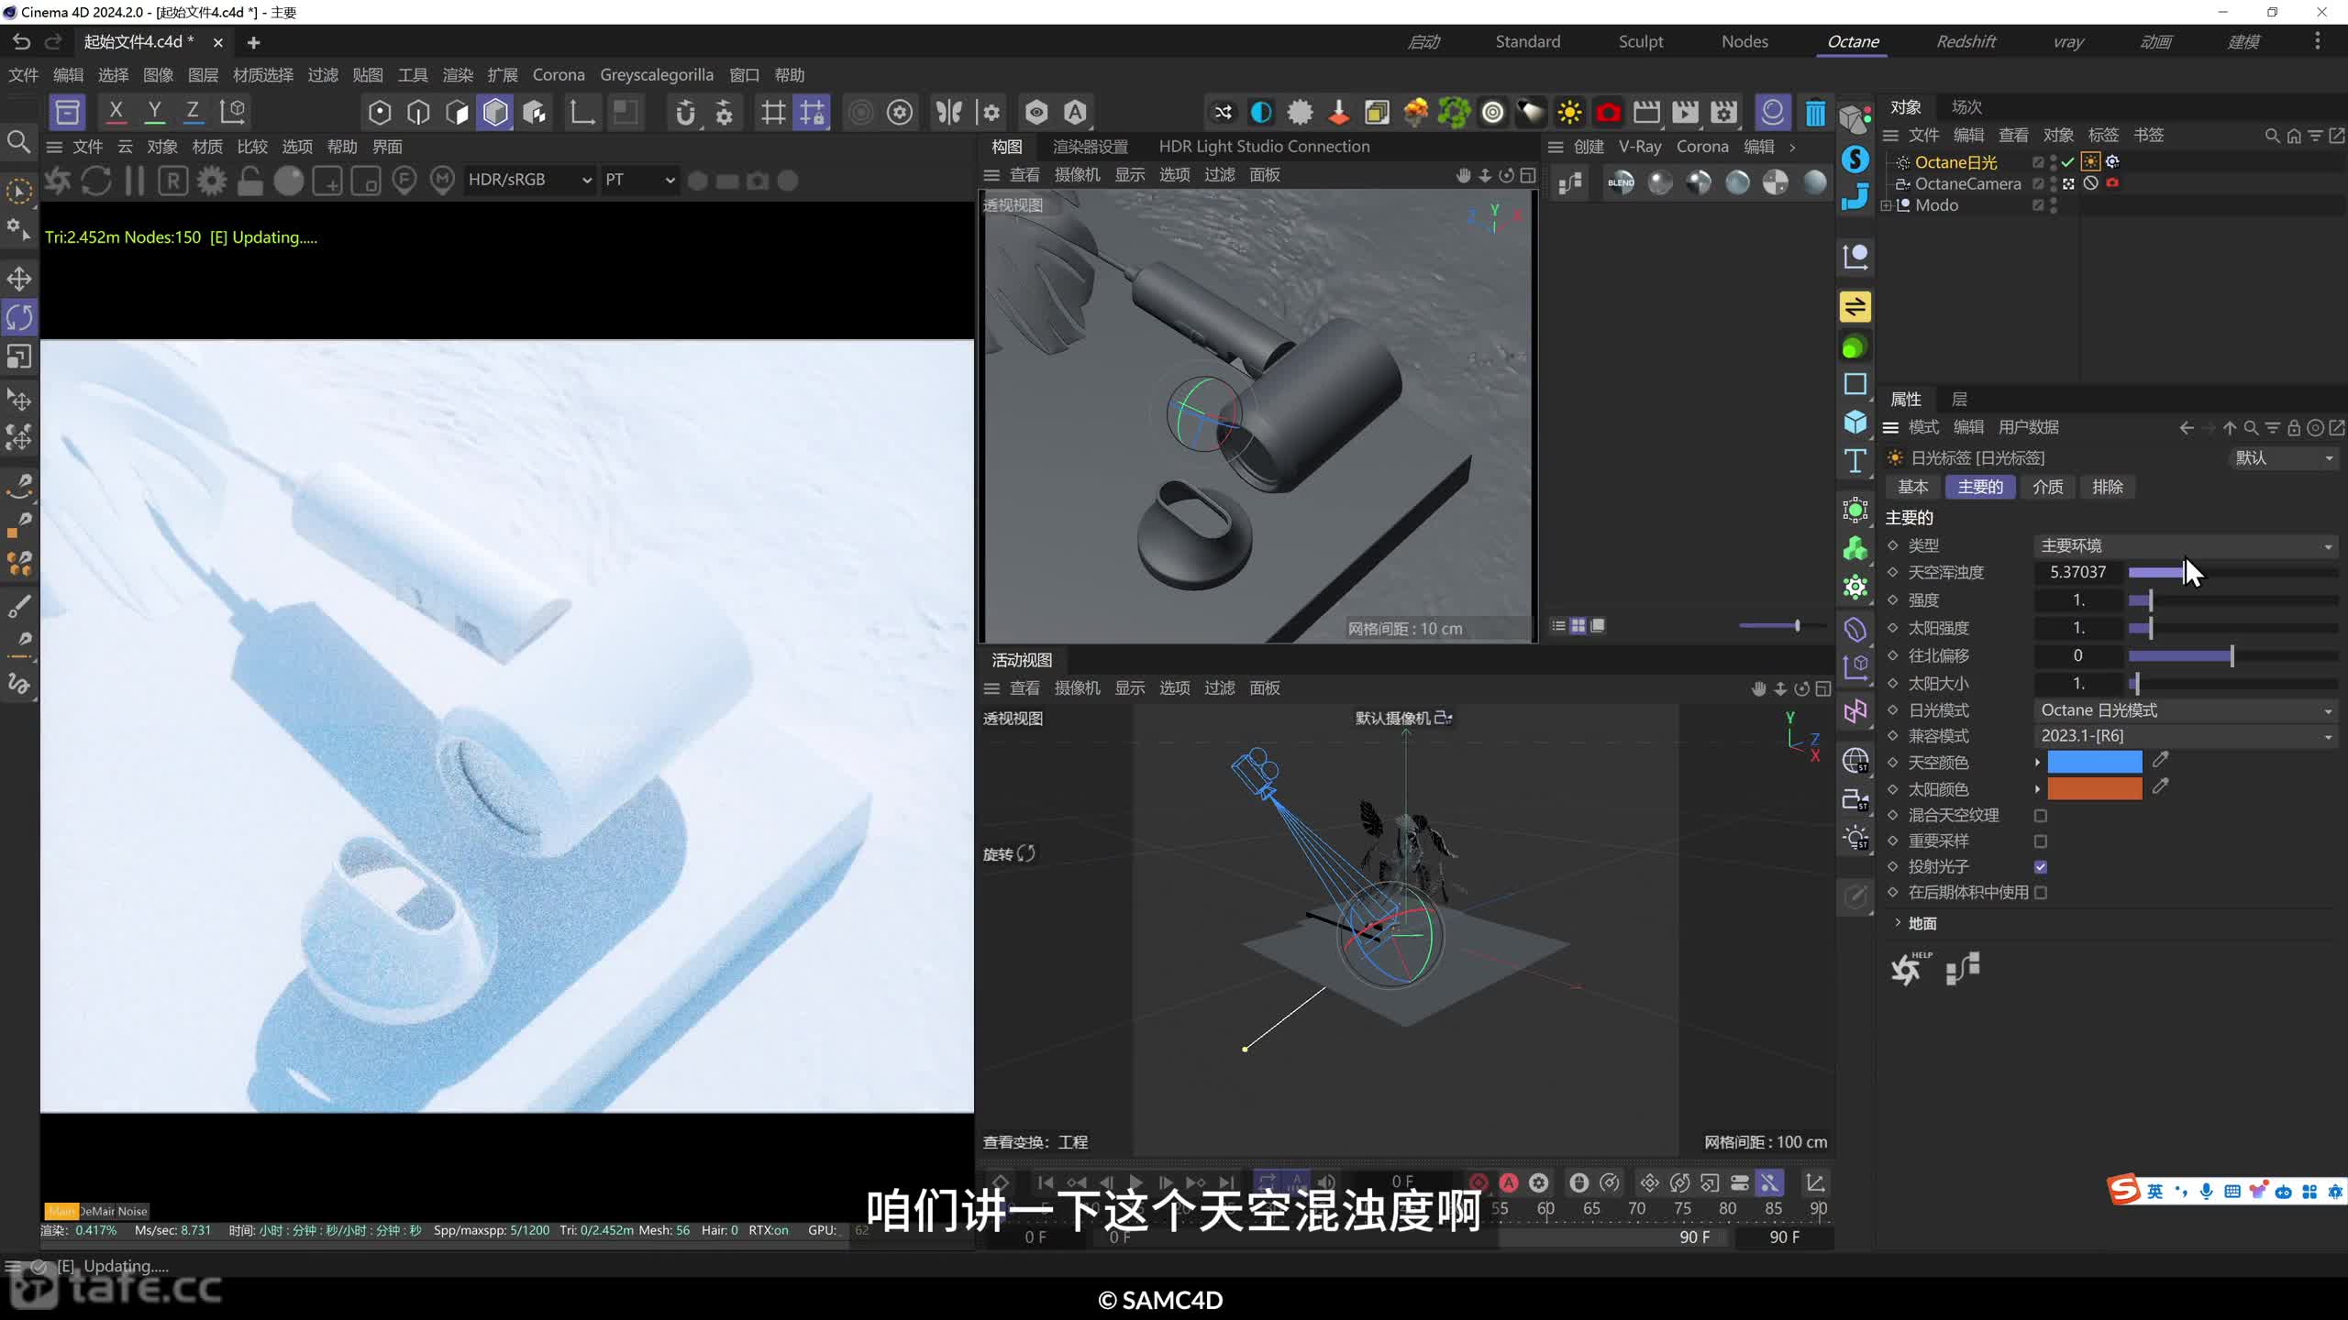Click the Octane help icon in attributes
Screen dimensions: 2348x1320
click(x=1909, y=968)
